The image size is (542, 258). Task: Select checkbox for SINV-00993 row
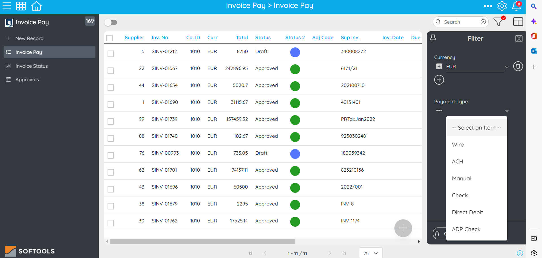(111, 155)
